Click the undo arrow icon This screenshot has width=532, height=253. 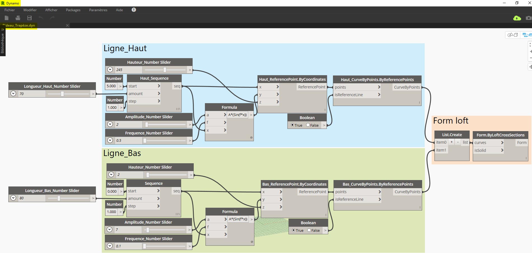click(41, 18)
